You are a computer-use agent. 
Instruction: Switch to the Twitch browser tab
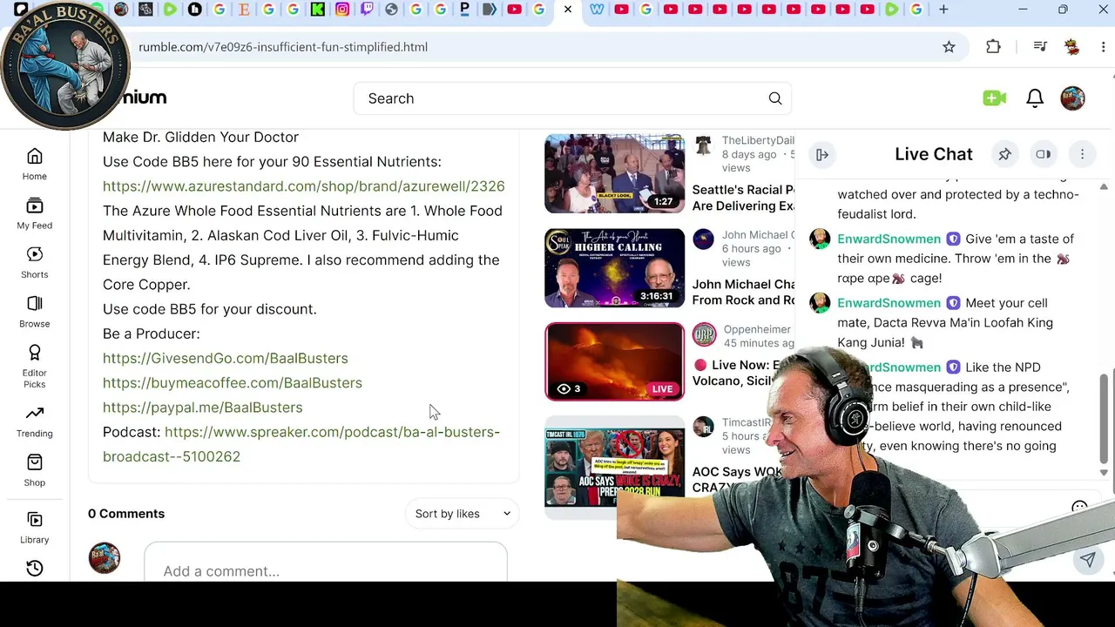(x=367, y=10)
